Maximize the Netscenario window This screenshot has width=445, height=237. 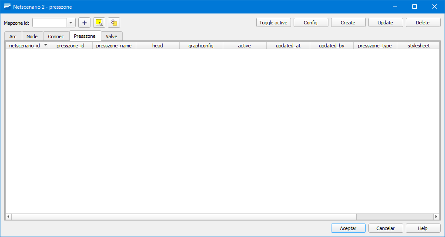click(x=415, y=7)
